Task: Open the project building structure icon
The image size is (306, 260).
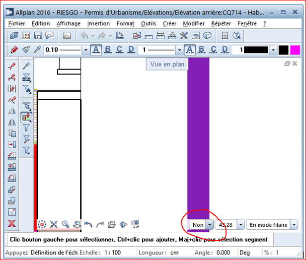Action: click(x=14, y=36)
